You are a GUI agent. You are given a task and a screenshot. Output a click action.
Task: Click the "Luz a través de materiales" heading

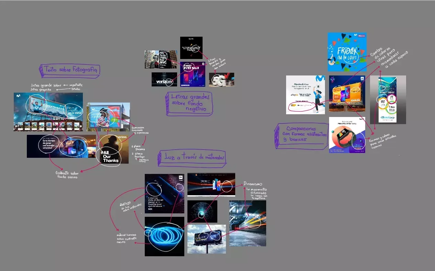(193, 158)
